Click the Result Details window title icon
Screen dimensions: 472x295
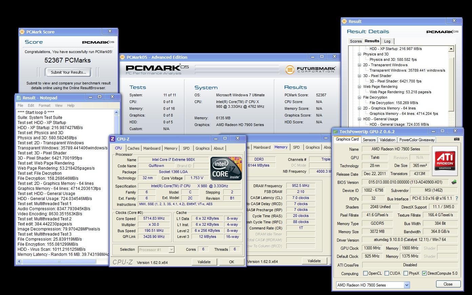tap(344, 21)
